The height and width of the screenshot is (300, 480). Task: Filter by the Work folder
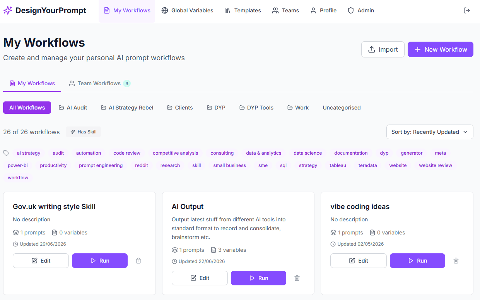(298, 108)
